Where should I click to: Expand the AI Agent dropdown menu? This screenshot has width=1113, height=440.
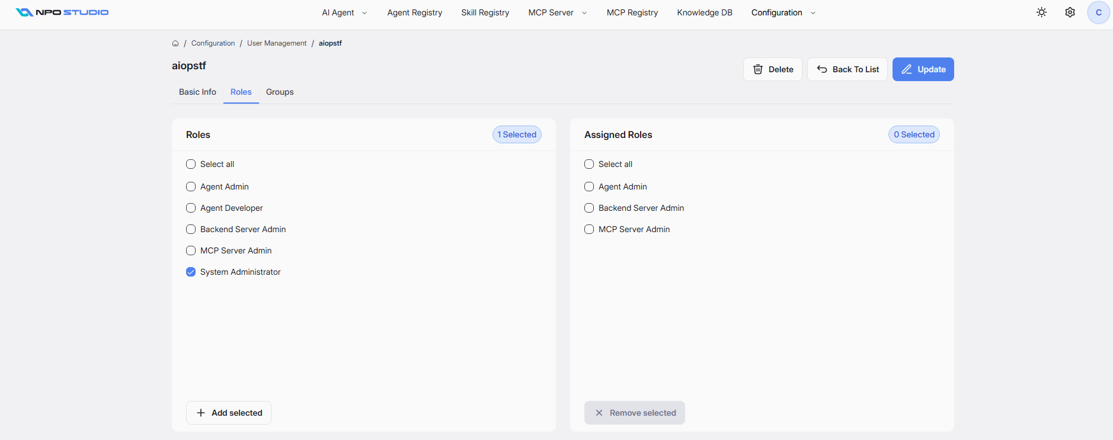[x=344, y=12]
